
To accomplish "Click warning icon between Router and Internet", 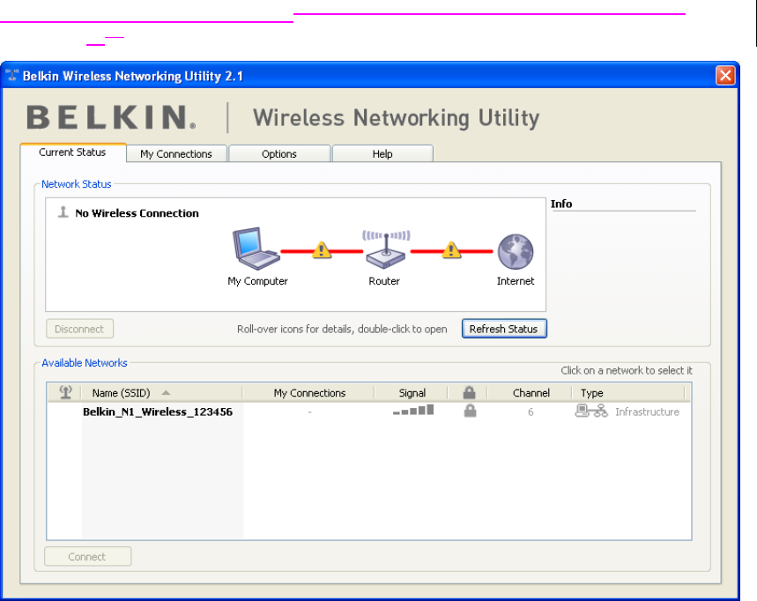I will point(451,250).
